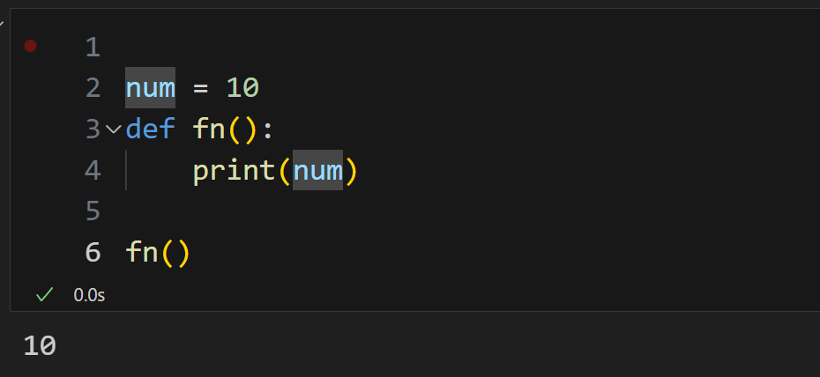Click the highlighted num inside print parentheses
The width and height of the screenshot is (820, 377).
(317, 170)
